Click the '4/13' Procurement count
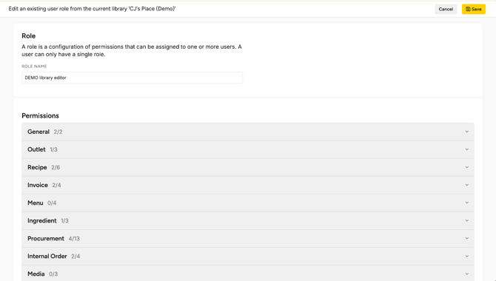Viewport: 496px width, 281px height. [x=74, y=239]
